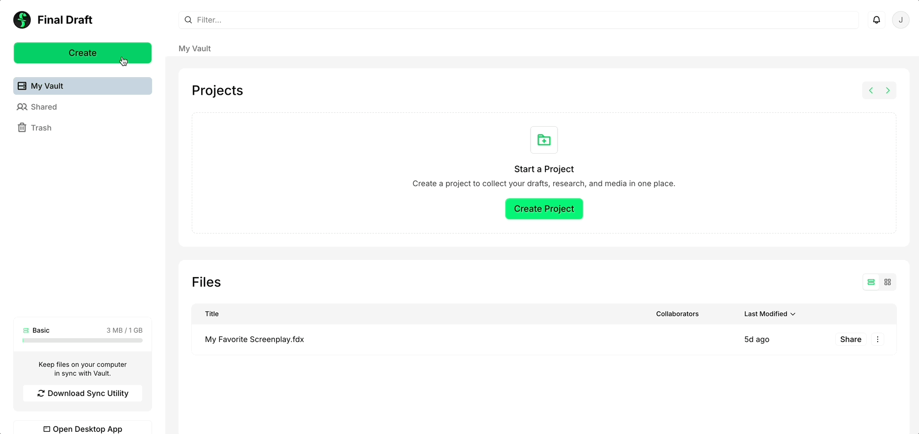This screenshot has width=919, height=434.
Task: Select My Vault in sidebar
Action: click(83, 86)
